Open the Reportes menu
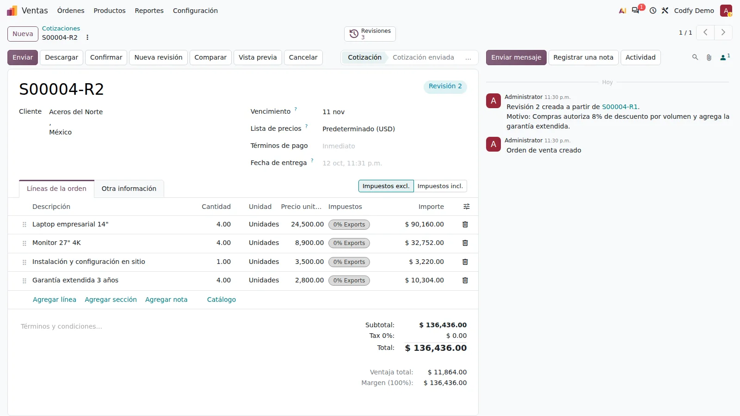Screen dimensions: 740x416 (149, 11)
